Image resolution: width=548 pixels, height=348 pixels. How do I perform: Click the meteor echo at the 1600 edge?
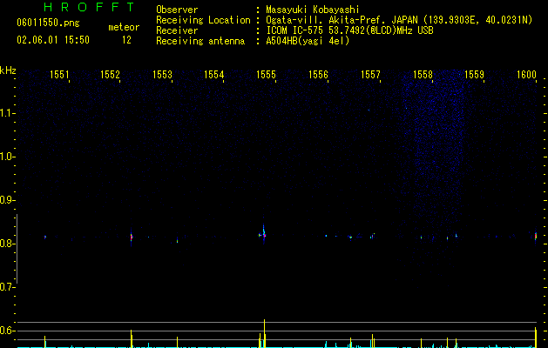click(536, 237)
